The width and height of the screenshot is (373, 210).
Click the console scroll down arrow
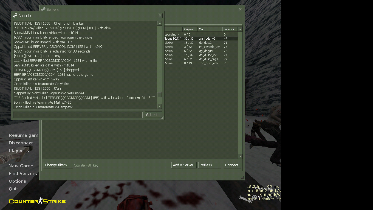pyautogui.click(x=159, y=106)
